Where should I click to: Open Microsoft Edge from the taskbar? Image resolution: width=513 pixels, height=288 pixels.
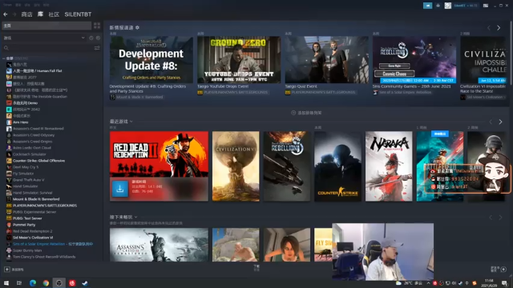[x=33, y=283]
